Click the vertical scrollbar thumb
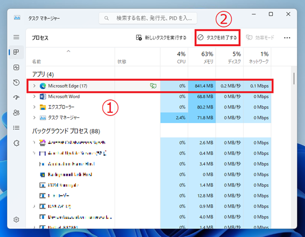The height and width of the screenshot is (237, 305). [294, 78]
